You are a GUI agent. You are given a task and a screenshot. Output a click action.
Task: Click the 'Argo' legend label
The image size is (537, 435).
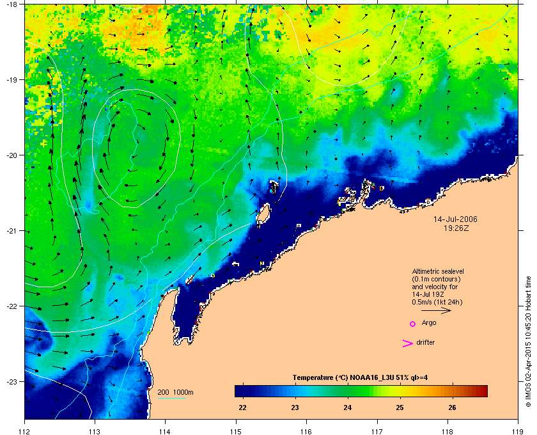coord(429,323)
